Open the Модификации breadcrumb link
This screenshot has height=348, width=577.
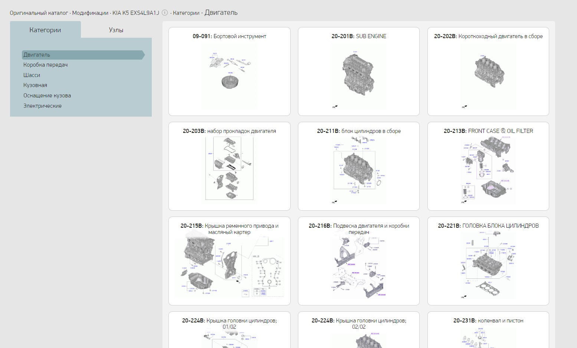tap(90, 13)
